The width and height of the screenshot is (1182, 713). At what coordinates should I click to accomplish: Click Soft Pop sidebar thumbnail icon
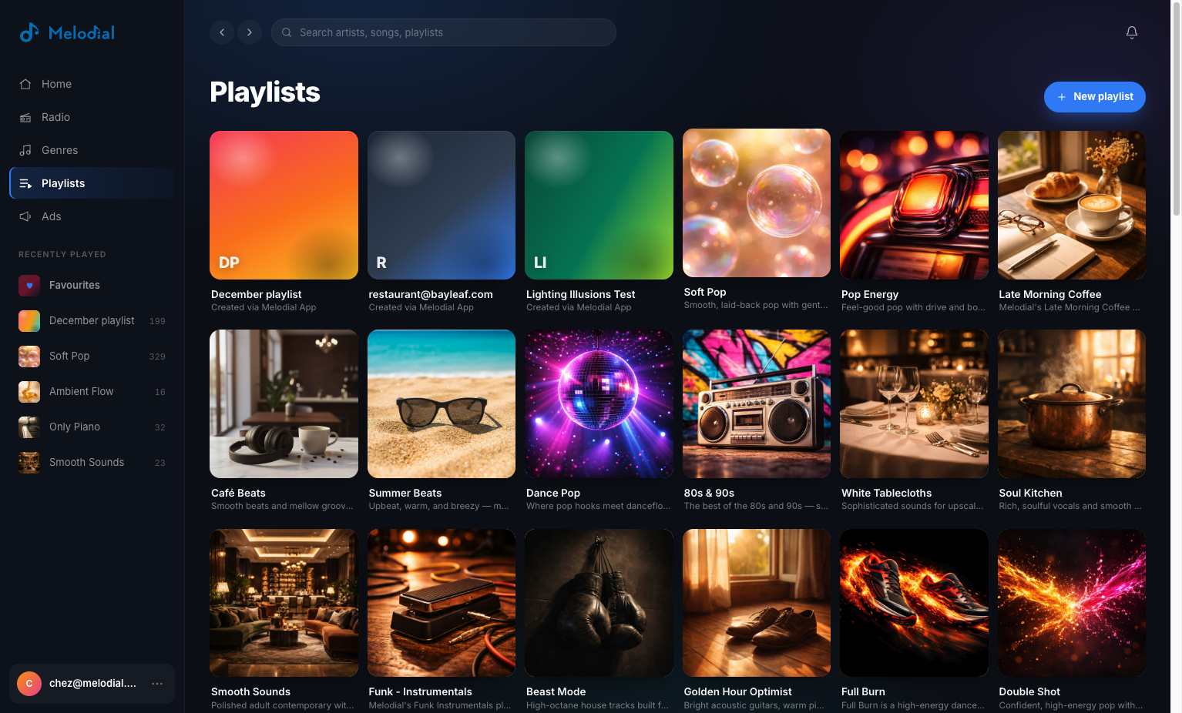tap(29, 356)
